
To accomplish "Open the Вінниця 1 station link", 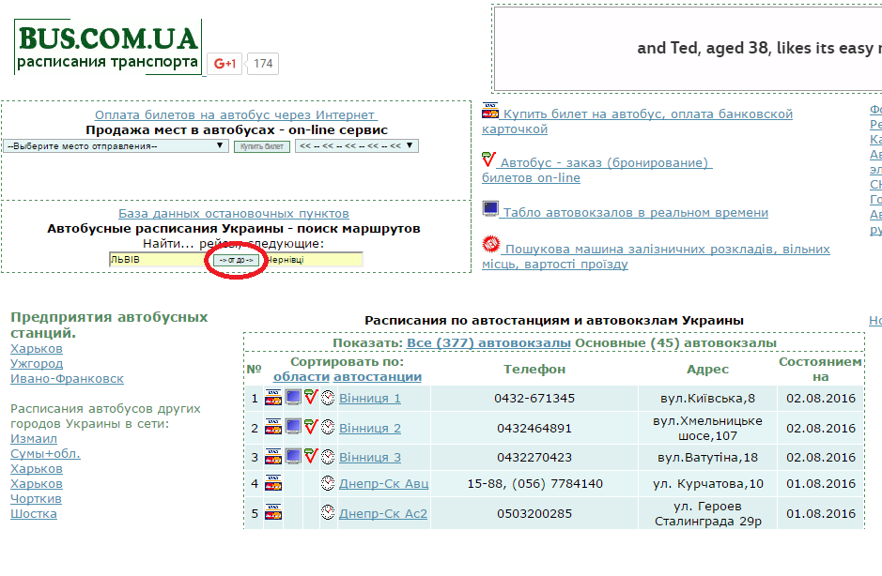I will (369, 399).
